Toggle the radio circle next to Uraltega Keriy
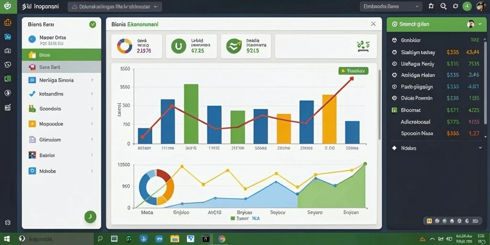Image resolution: width=490 pixels, height=245 pixels. [x=394, y=64]
